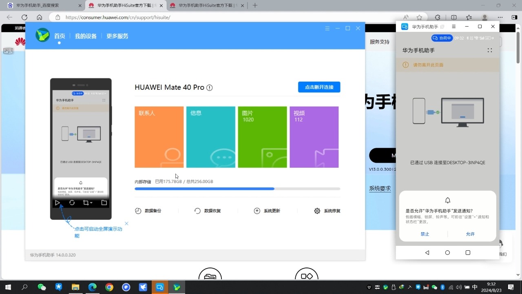Click the 9:32 taskbar clock

click(491, 287)
